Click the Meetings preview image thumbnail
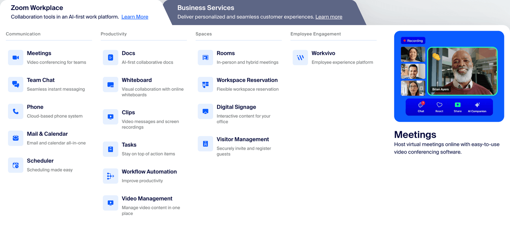 (449, 76)
